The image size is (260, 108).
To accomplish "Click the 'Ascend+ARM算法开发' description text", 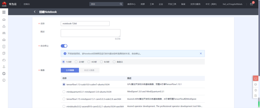I will click(x=162, y=99).
